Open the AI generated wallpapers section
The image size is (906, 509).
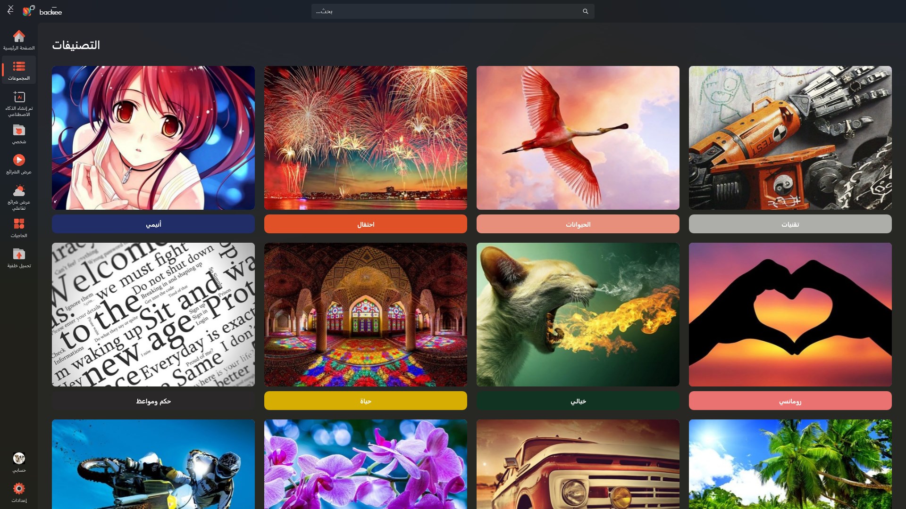(x=19, y=104)
